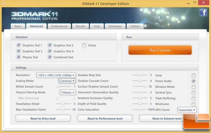Open the Edition tab
The width and height of the screenshot is (211, 133).
[135, 26]
